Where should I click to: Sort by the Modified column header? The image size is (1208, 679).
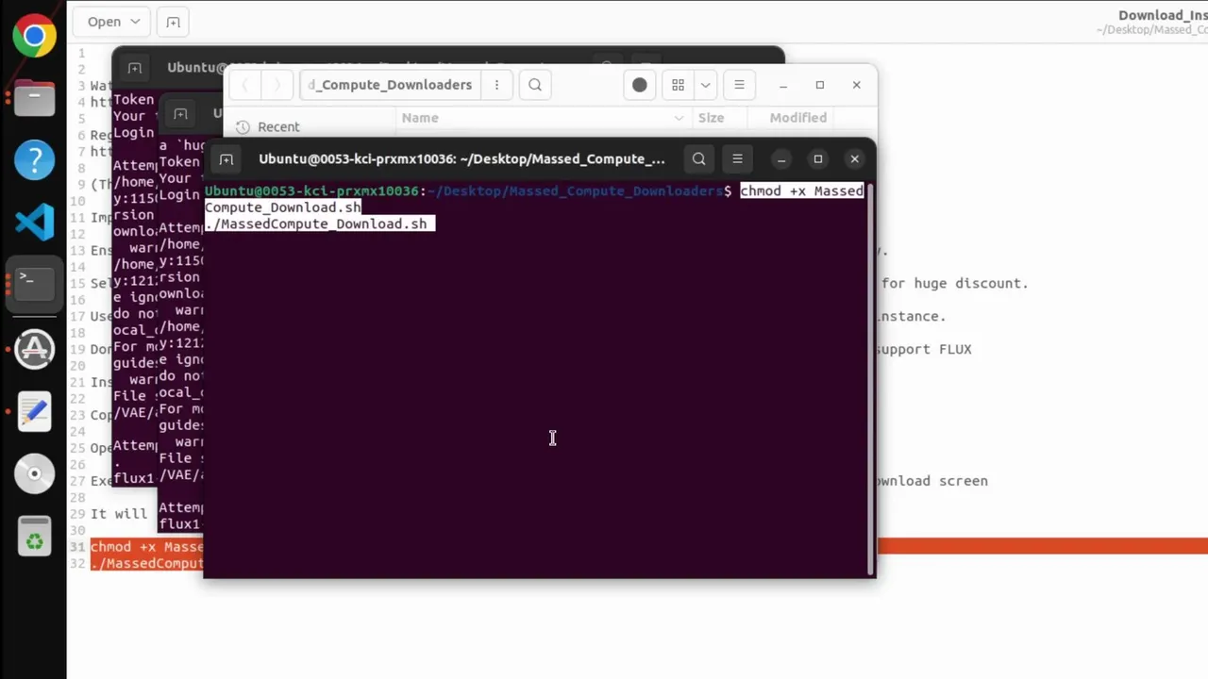[x=797, y=118]
